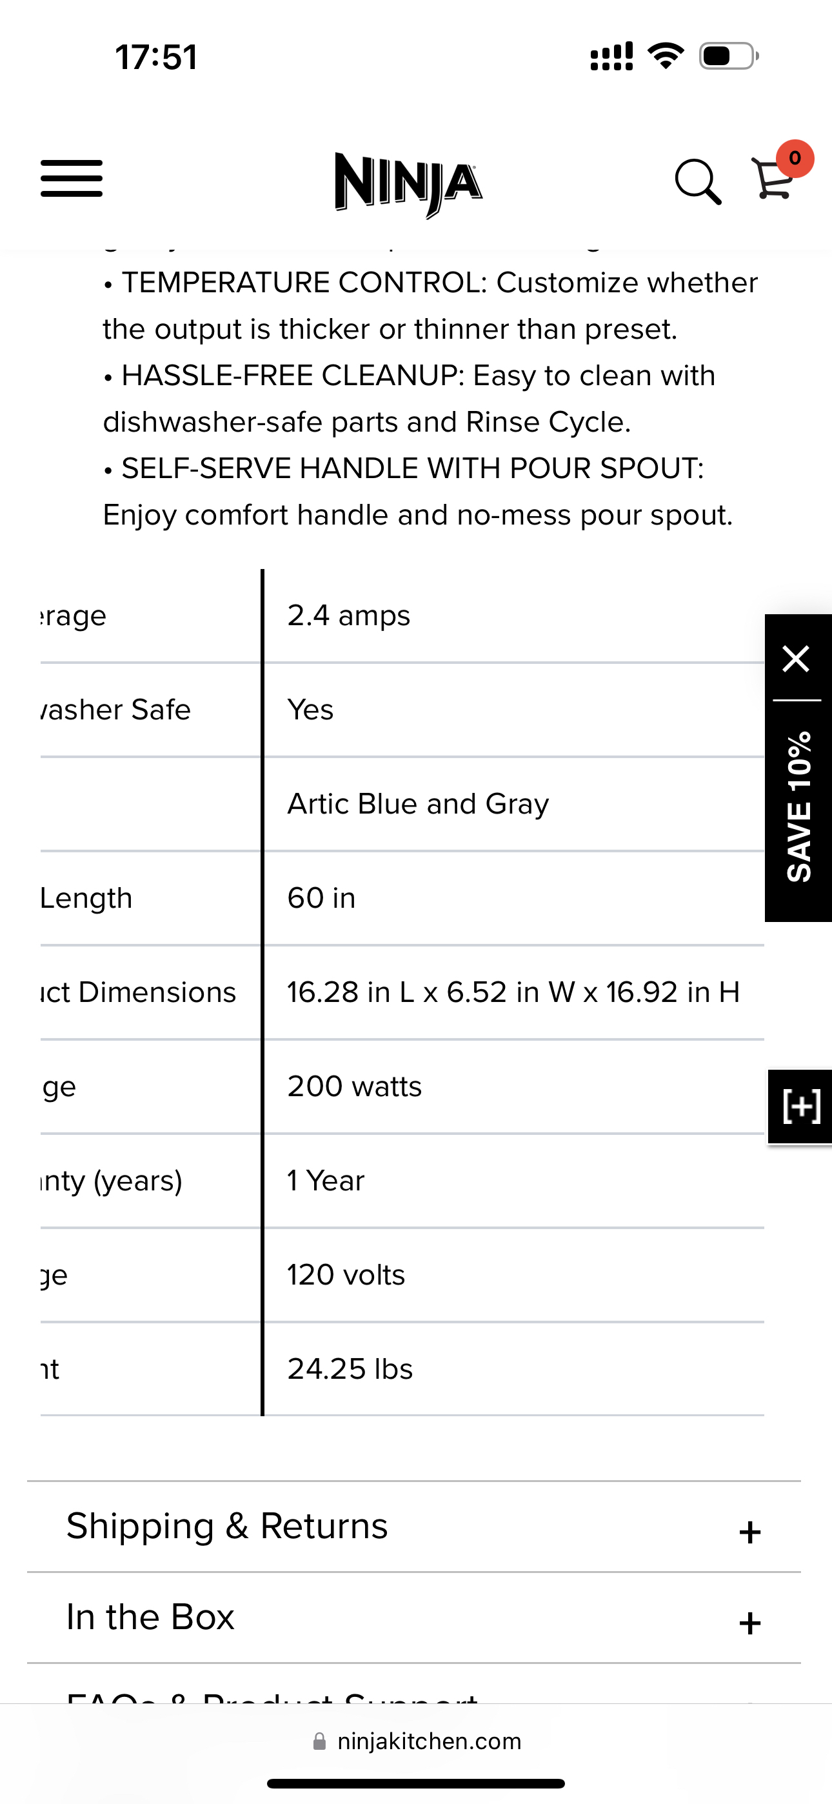Tap the cellular signal bars icon
The image size is (832, 1804).
(x=611, y=56)
